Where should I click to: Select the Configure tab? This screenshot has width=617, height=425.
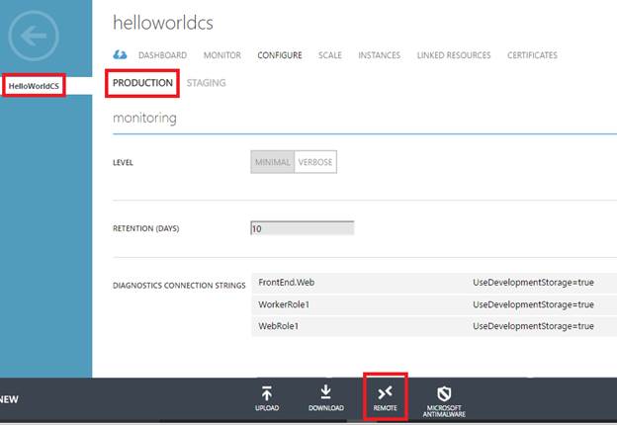280,55
